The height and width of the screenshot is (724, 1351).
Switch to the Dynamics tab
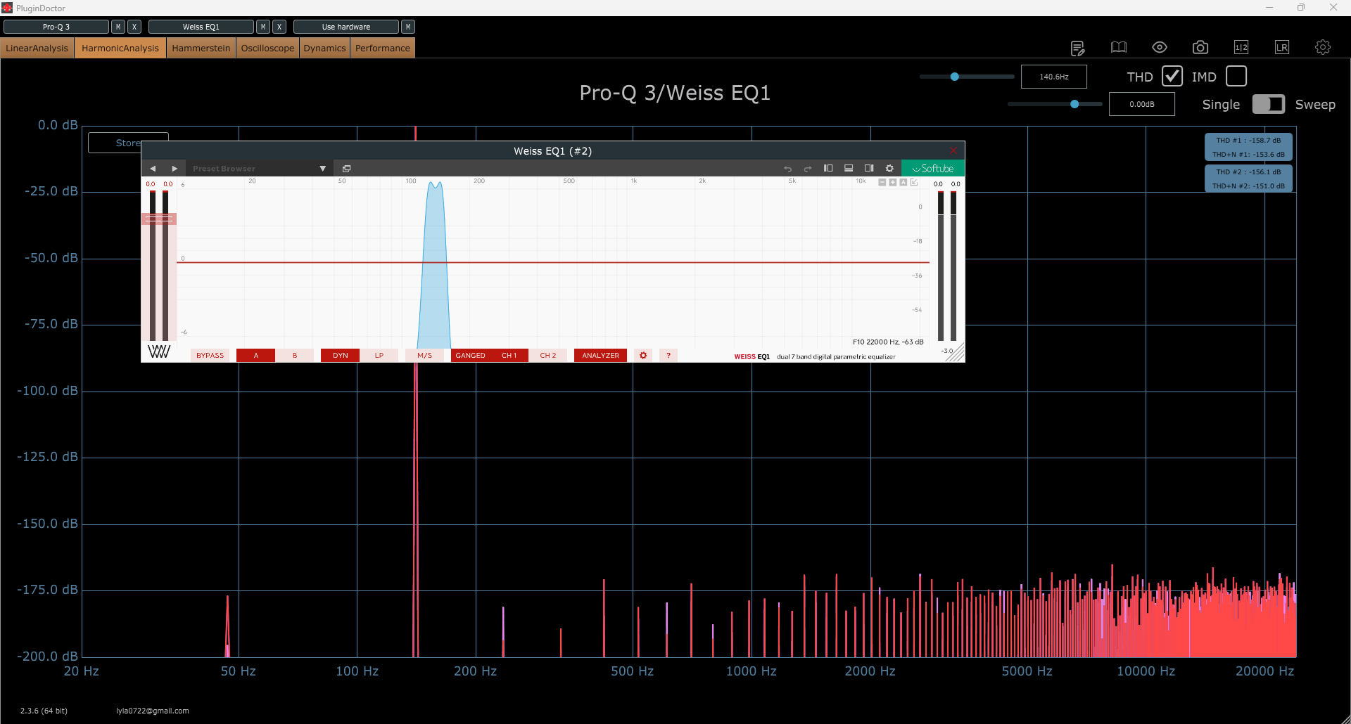(325, 48)
